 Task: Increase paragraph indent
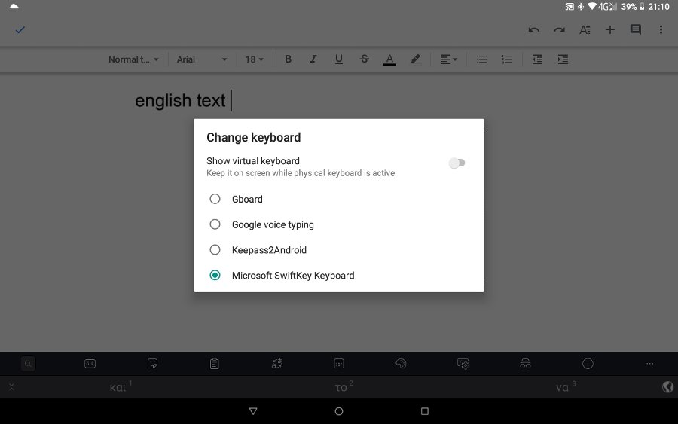(563, 59)
